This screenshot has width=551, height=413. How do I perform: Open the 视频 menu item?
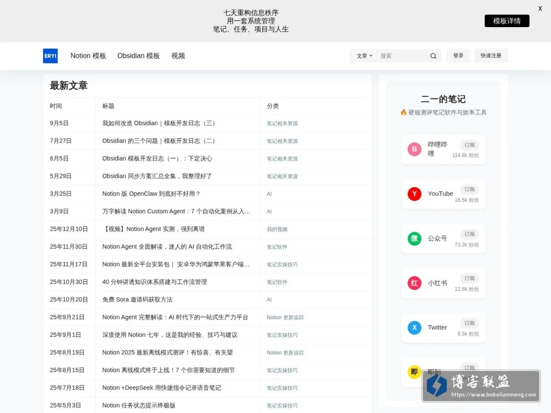178,56
